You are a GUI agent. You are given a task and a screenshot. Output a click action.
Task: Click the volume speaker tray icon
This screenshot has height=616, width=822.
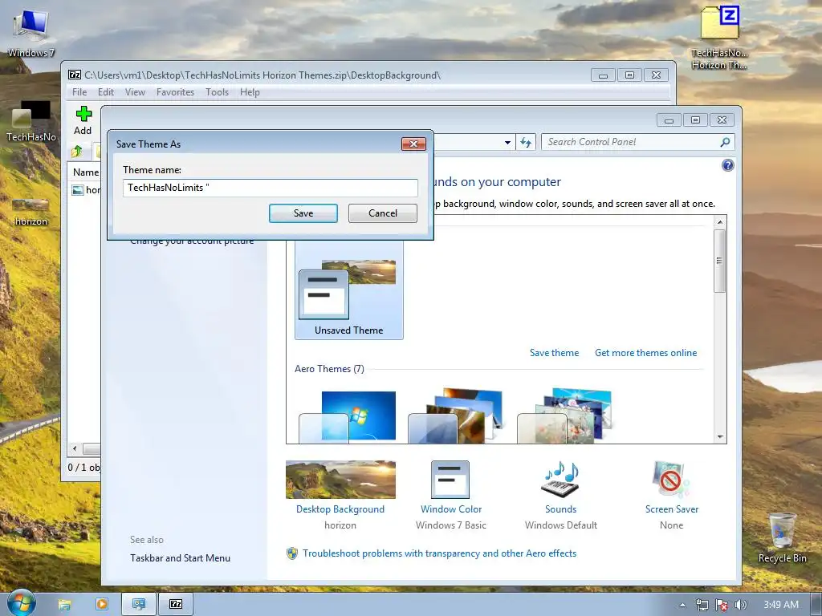pos(741,605)
